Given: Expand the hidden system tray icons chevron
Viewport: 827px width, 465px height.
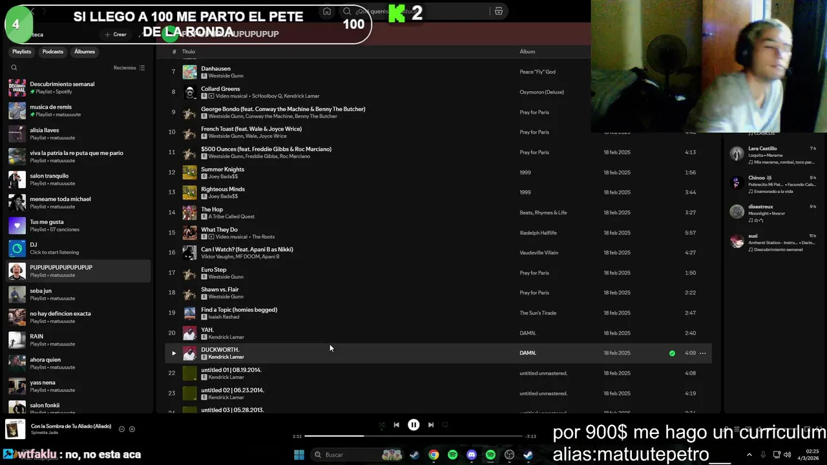Looking at the screenshot, I should click(749, 455).
